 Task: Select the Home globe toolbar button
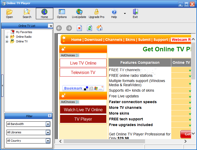(44, 14)
